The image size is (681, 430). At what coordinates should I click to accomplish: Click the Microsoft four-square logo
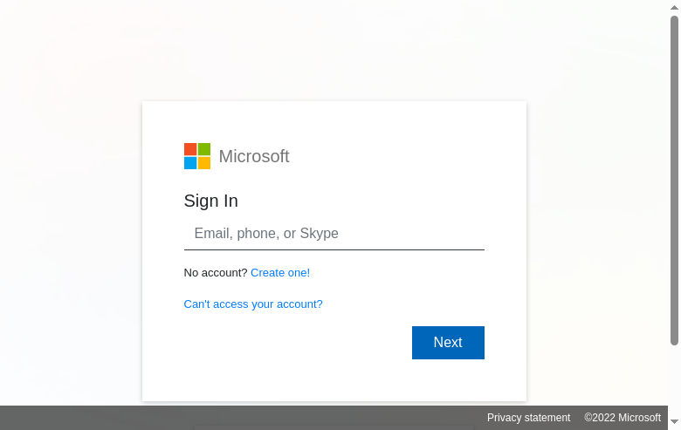pos(197,156)
